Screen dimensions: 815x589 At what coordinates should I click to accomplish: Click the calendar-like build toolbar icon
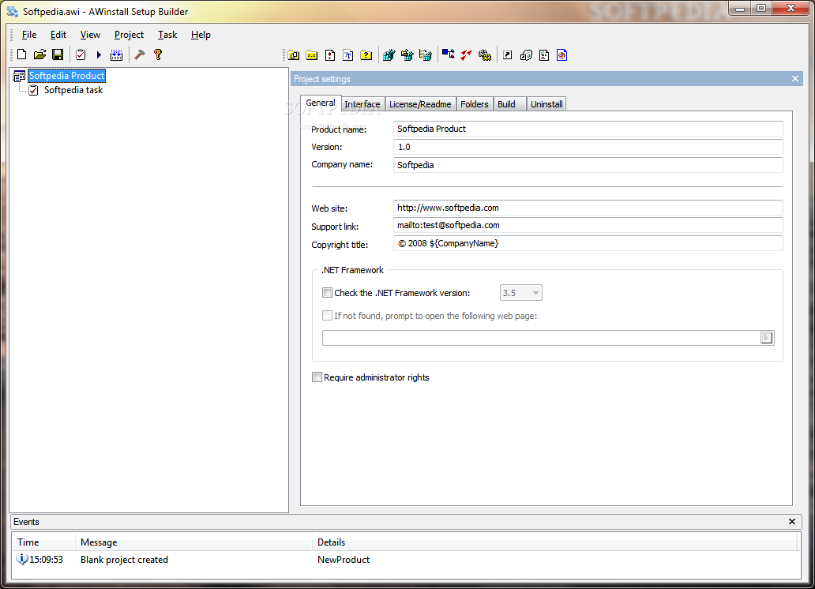point(116,54)
